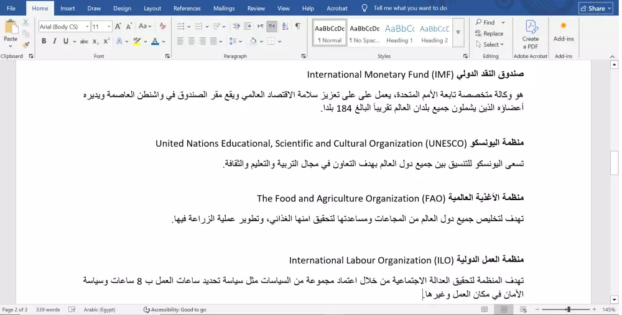The height and width of the screenshot is (315, 622).
Task: Expand the borders dropdown arrow
Action: point(280,41)
